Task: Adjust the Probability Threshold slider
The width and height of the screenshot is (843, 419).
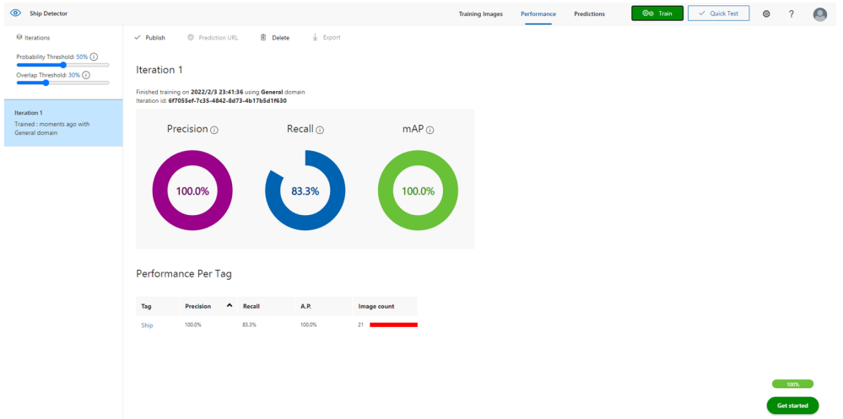Action: 63,64
